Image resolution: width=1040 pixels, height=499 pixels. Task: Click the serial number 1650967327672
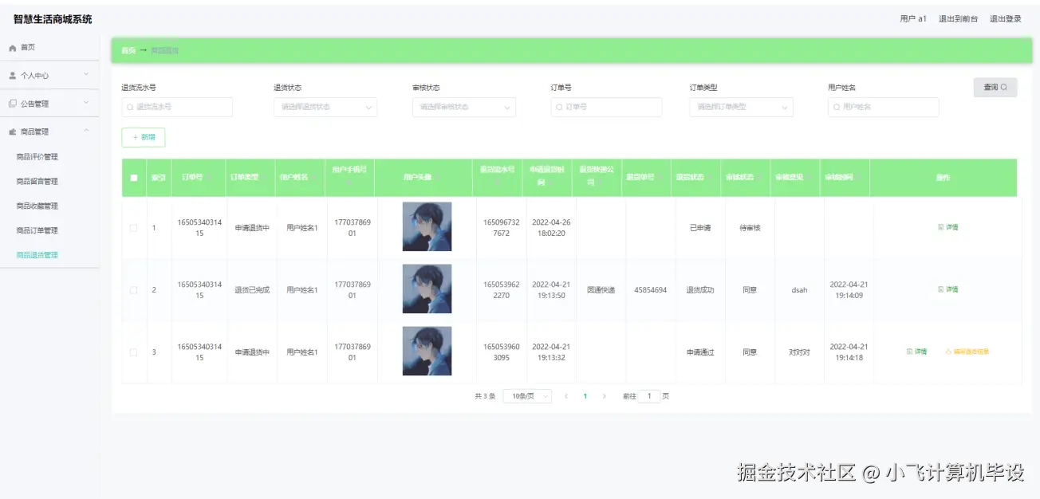502,228
